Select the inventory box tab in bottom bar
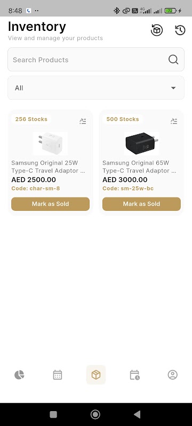The image size is (192, 426). click(x=96, y=375)
